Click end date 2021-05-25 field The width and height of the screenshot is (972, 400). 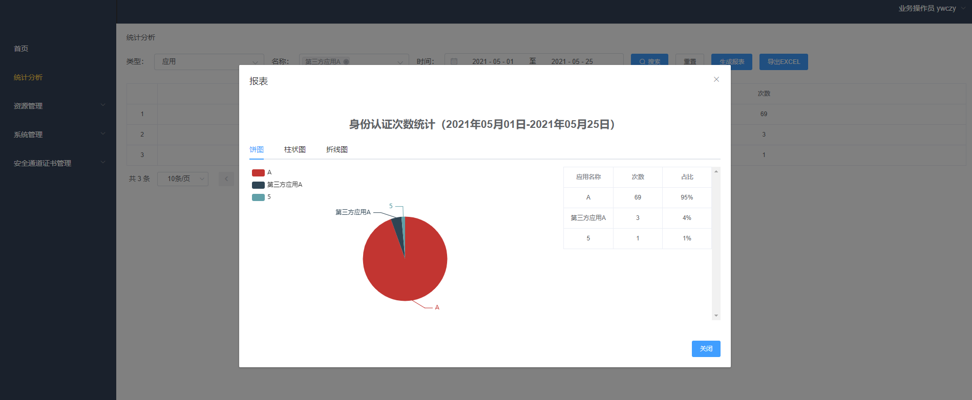tap(572, 61)
